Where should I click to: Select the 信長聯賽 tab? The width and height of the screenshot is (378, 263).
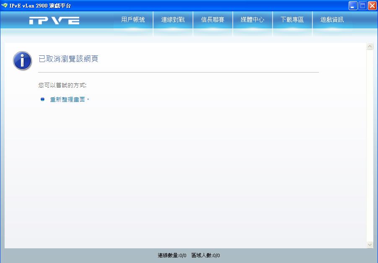pyautogui.click(x=212, y=20)
